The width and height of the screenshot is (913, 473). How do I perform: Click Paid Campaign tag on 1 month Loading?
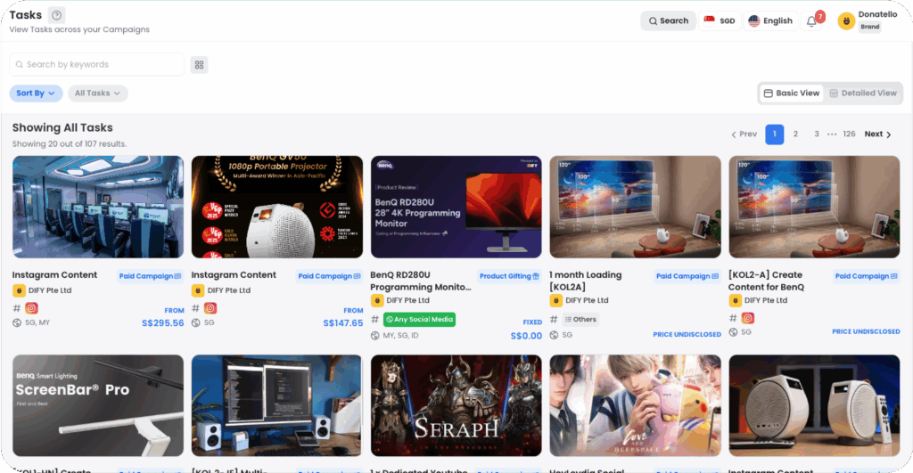point(687,276)
